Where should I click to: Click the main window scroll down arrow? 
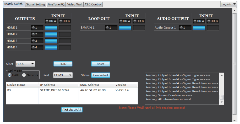(234, 120)
